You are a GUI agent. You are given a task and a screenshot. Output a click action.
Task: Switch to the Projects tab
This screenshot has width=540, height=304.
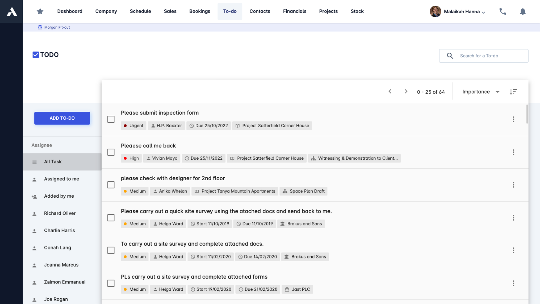328,11
